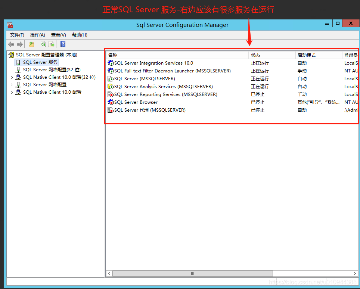This screenshot has width=360, height=289.
Task: Click the 其他 start mode of Browser
Action: pos(319,102)
